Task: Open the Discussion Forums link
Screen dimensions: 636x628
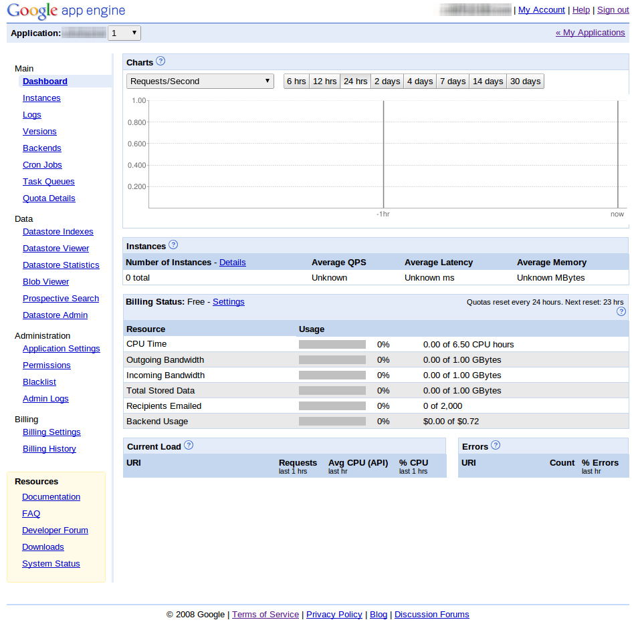Action: [432, 614]
